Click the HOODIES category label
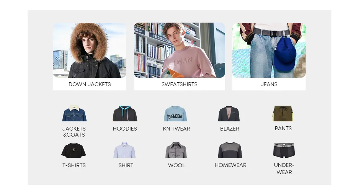This screenshot has width=361, height=196. pos(125,129)
